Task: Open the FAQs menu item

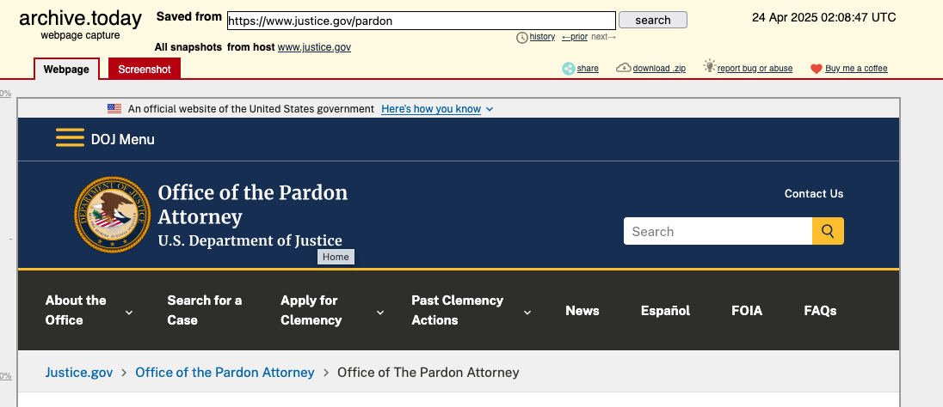Action: [820, 311]
